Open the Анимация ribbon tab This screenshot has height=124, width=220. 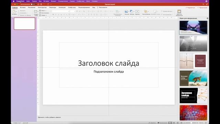(x=62, y=8)
